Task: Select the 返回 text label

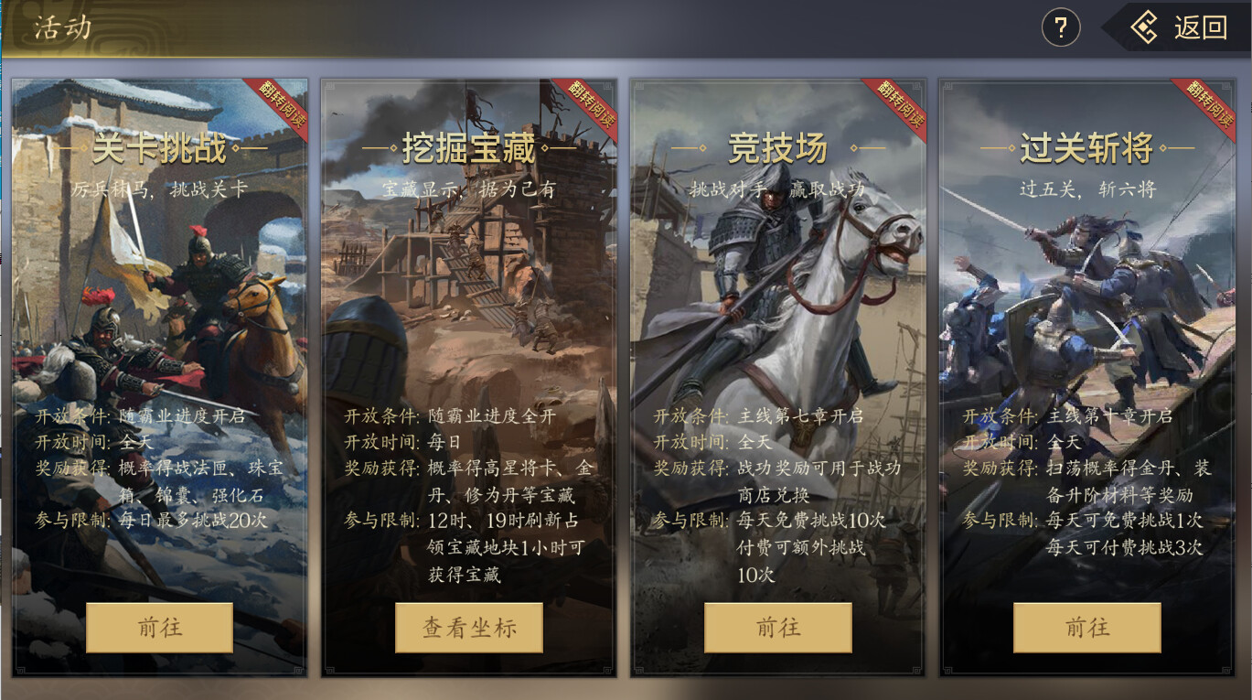Action: pyautogui.click(x=1201, y=27)
